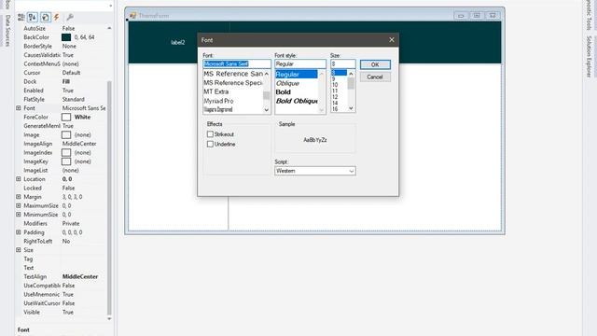The width and height of the screenshot is (597, 336).
Task: Show Events lightning bolt icon
Action: tap(56, 17)
